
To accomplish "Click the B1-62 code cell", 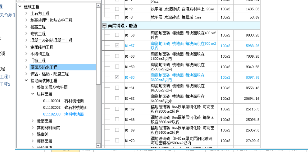I will click(137, 99).
